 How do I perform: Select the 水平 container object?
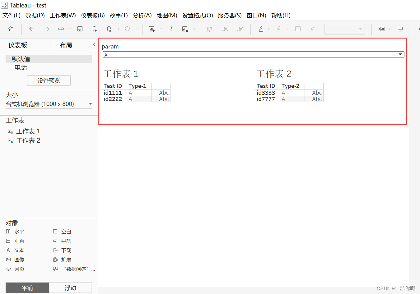point(15,232)
